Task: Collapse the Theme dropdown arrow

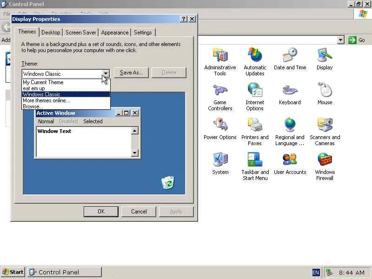Action: [x=106, y=73]
